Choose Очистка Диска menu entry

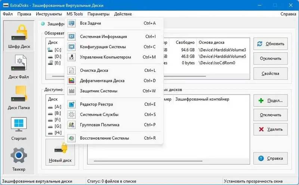click(x=114, y=70)
